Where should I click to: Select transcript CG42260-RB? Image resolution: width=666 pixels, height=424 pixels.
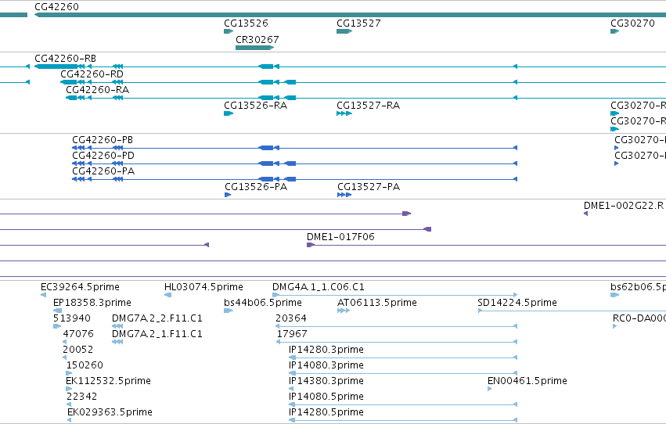tap(65, 59)
